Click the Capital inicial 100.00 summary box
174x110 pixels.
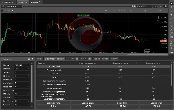pyautogui.click(x=88, y=105)
